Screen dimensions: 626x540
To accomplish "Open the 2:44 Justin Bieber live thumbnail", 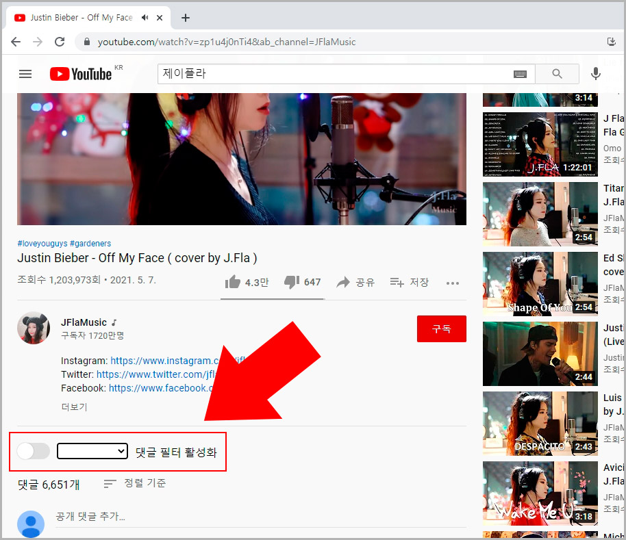I will [x=540, y=354].
